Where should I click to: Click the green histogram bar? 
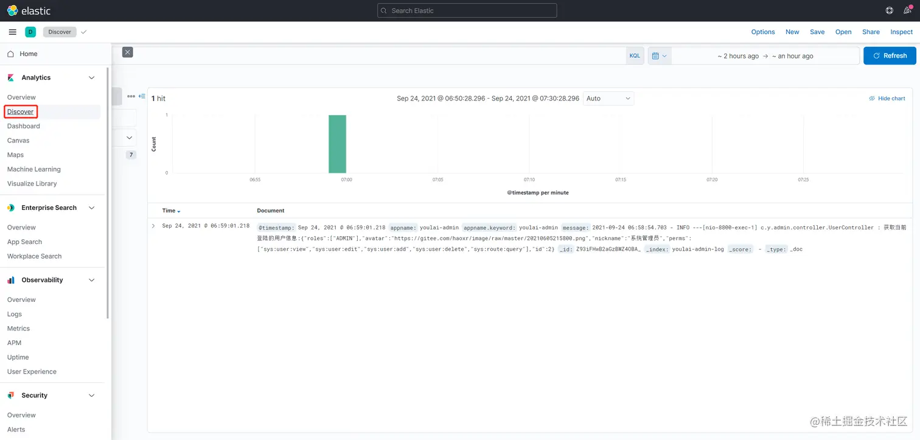(x=337, y=144)
